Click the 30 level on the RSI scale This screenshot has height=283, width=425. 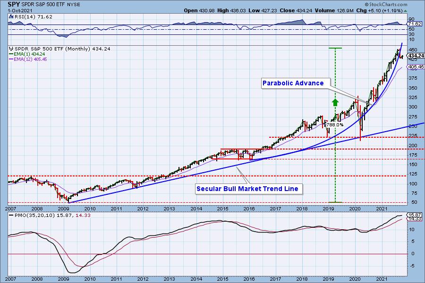pos(411,34)
